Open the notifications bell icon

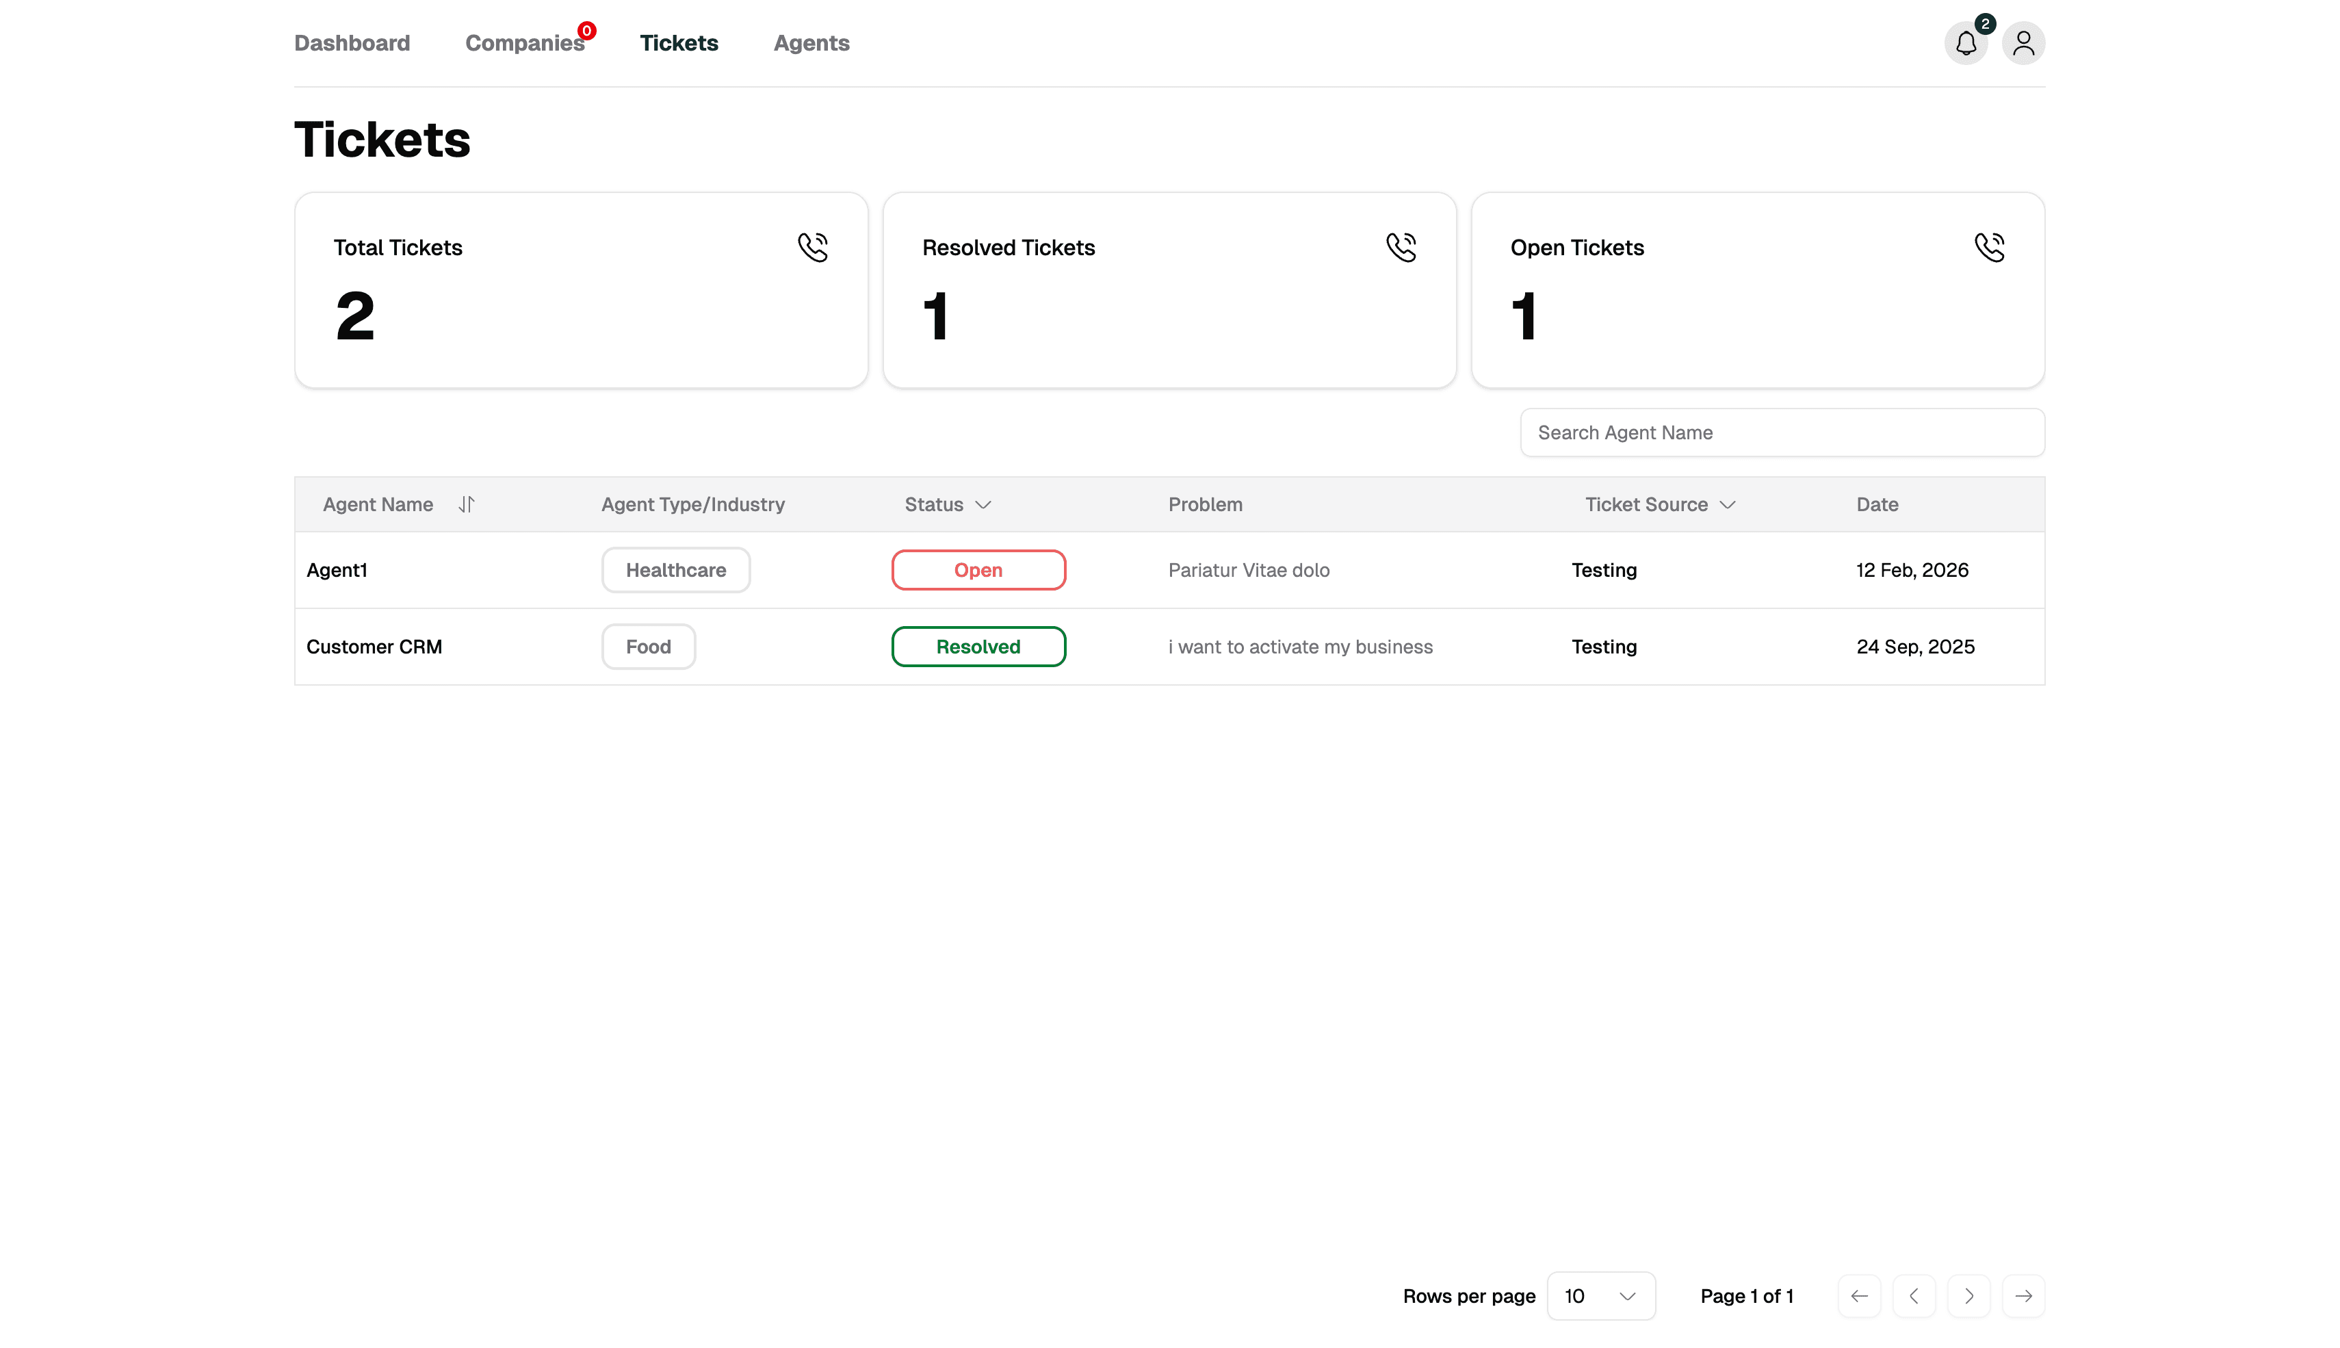pos(1965,42)
